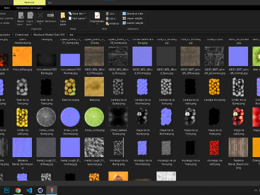This screenshot has height=195, width=260.
Task: Open Visual Studio Code from taskbar
Action: pyautogui.click(x=29, y=190)
